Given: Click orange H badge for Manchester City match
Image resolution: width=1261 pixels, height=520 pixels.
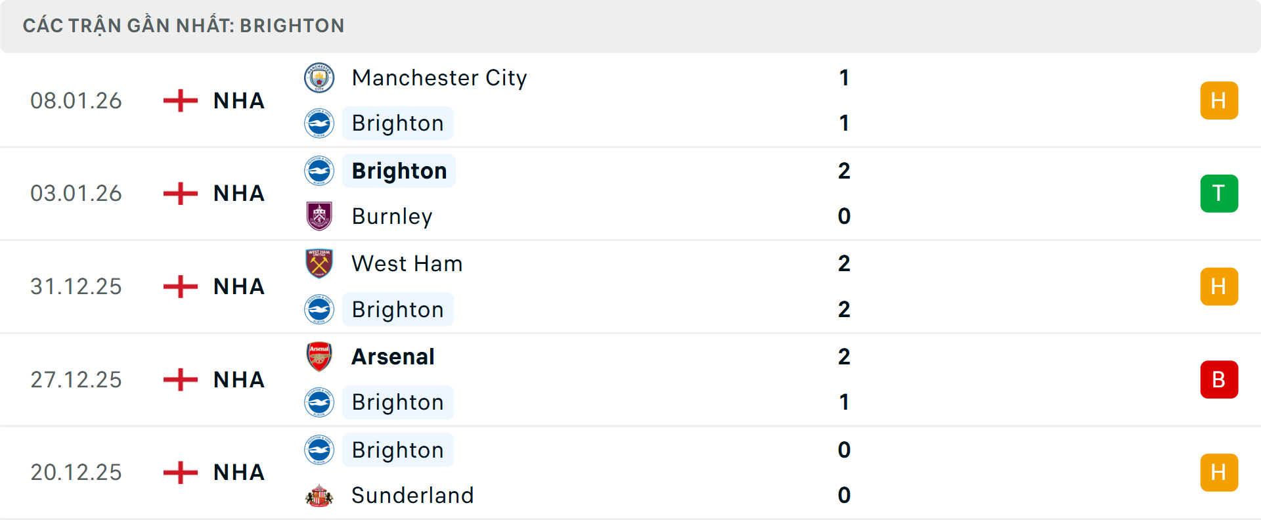Looking at the screenshot, I should tap(1219, 100).
